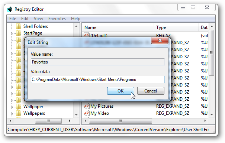Viewport: 225px width, 143px height.
Task: Close the Registry Editor window
Action: point(207,8)
